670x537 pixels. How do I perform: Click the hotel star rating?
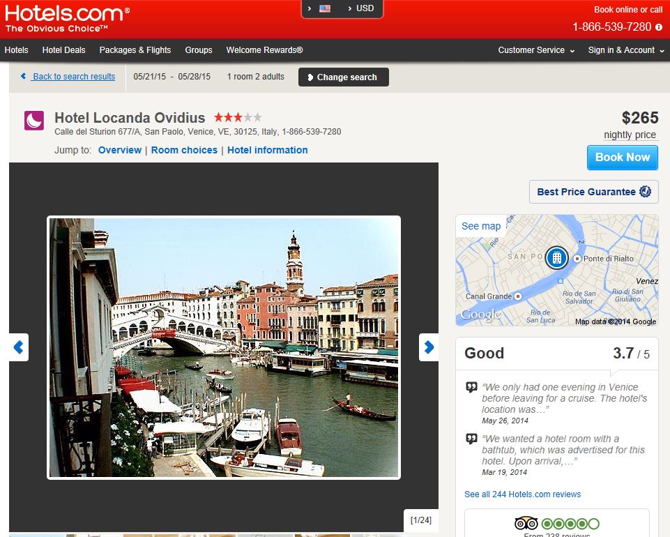[238, 117]
